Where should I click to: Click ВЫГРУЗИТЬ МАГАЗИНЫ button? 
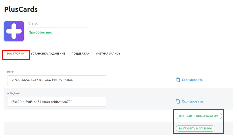pyautogui.click(x=195, y=128)
